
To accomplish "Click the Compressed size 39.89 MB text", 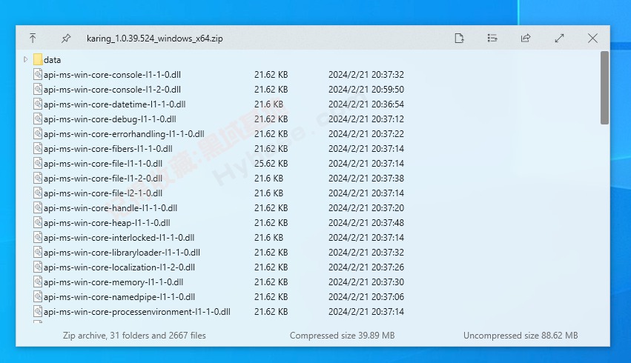I will coord(342,336).
